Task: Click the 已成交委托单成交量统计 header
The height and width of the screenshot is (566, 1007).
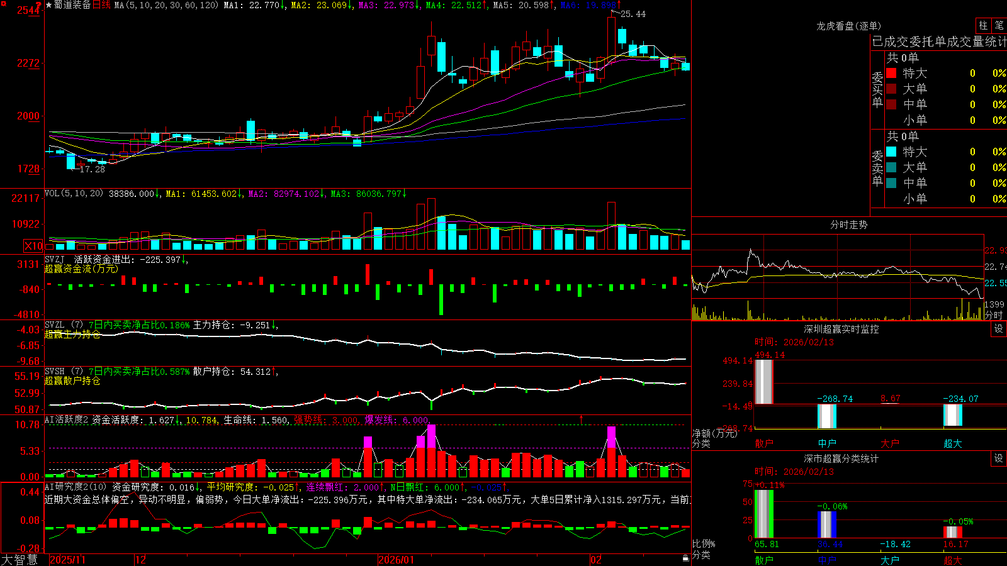Action: (939, 42)
